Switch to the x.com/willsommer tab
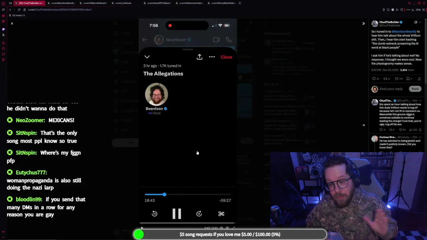 189,3
